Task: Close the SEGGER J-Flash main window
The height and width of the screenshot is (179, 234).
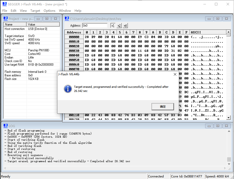Action: (x=228, y=4)
